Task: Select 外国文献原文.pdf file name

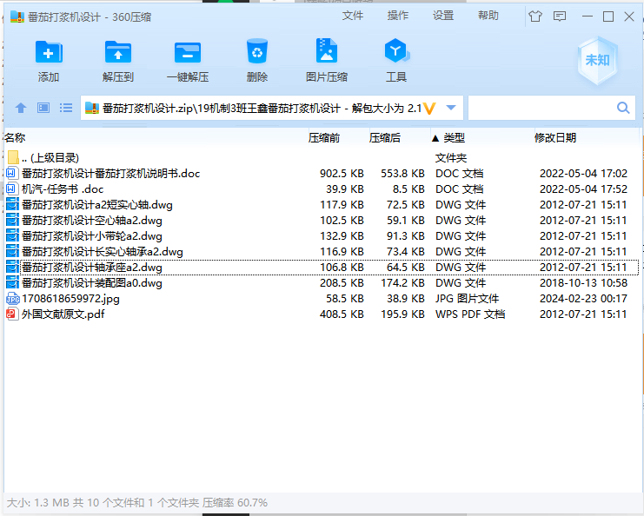Action: point(63,314)
